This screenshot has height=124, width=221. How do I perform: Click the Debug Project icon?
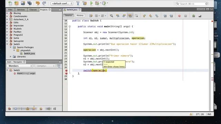97,3
